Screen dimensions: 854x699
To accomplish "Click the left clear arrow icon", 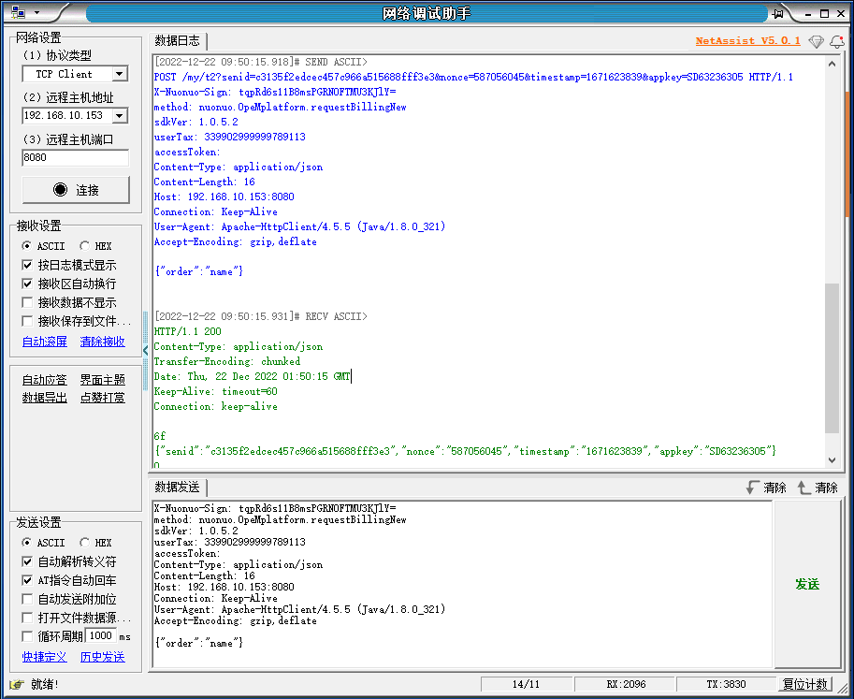I will [753, 488].
